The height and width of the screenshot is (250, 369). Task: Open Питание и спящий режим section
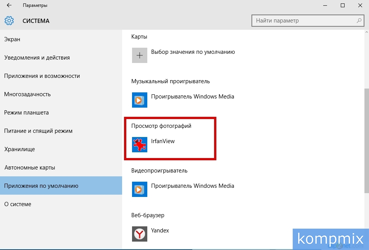pyautogui.click(x=61, y=131)
